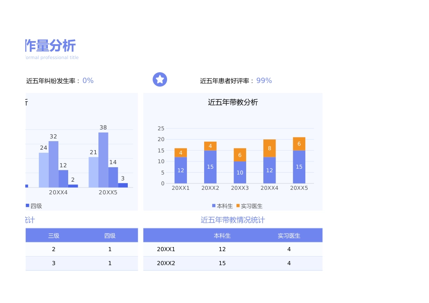This screenshot has width=429, height=303.
Task: Click the table title 近五年带教情况统计
Action: tap(233, 220)
